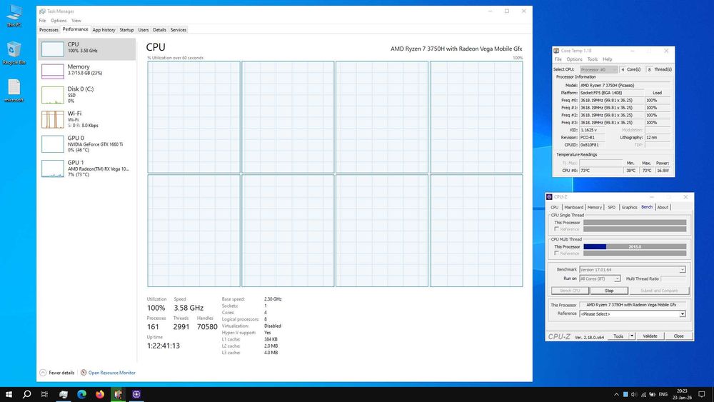Open the notification center icon
The width and height of the screenshot is (714, 402).
(702, 394)
